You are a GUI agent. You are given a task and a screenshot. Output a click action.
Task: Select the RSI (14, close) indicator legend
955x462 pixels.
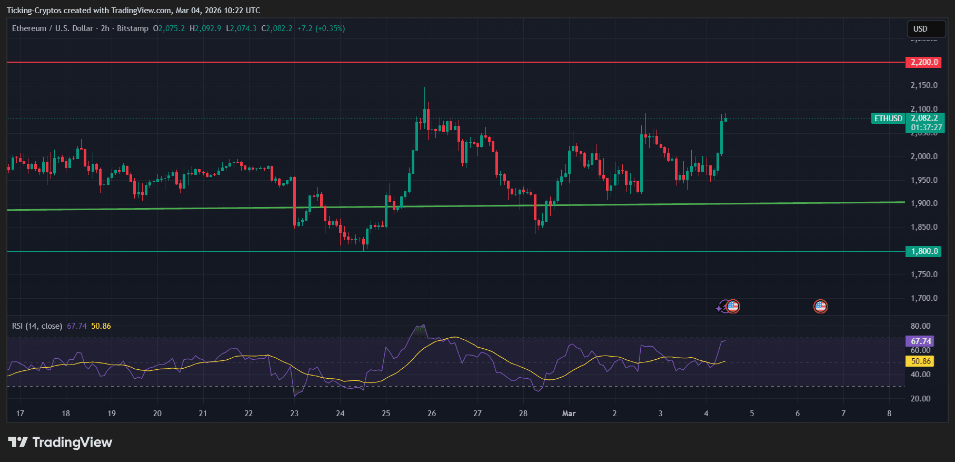point(37,326)
